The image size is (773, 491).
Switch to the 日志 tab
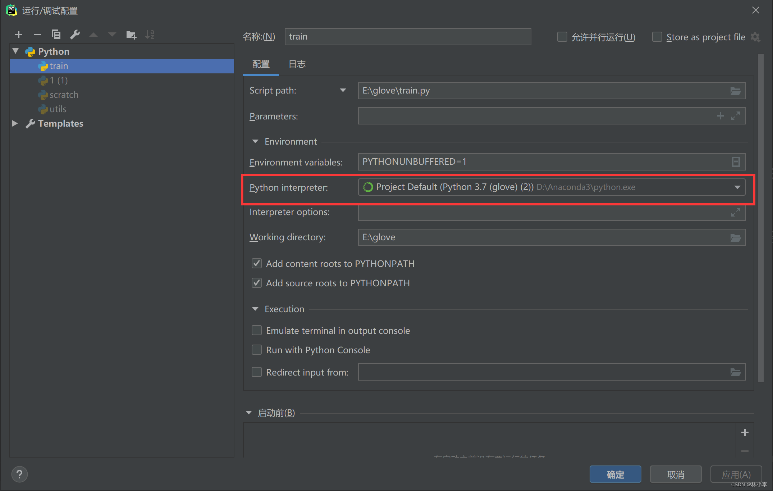[x=297, y=64]
